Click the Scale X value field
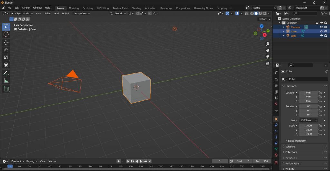Image resolution: width=330 pixels, height=171 pixels. pos(308,126)
